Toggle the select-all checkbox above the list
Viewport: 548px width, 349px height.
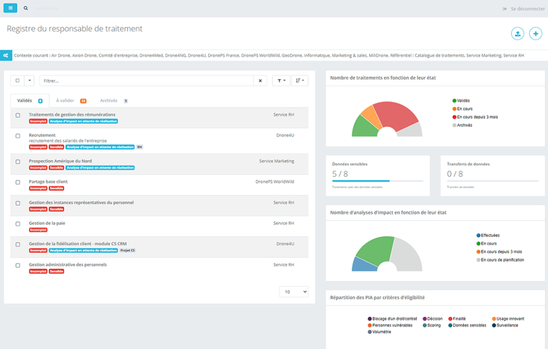[18, 81]
